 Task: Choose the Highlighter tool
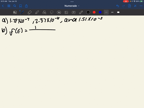tap(37, 12)
